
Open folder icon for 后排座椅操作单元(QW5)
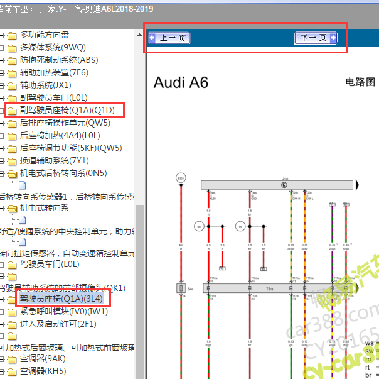pos(12,124)
